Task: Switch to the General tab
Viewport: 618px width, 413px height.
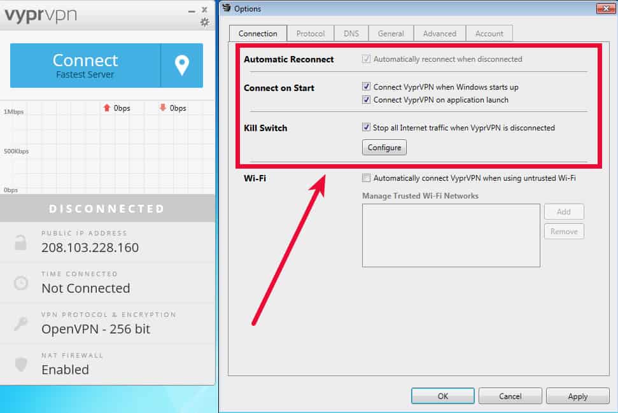Action: point(391,34)
